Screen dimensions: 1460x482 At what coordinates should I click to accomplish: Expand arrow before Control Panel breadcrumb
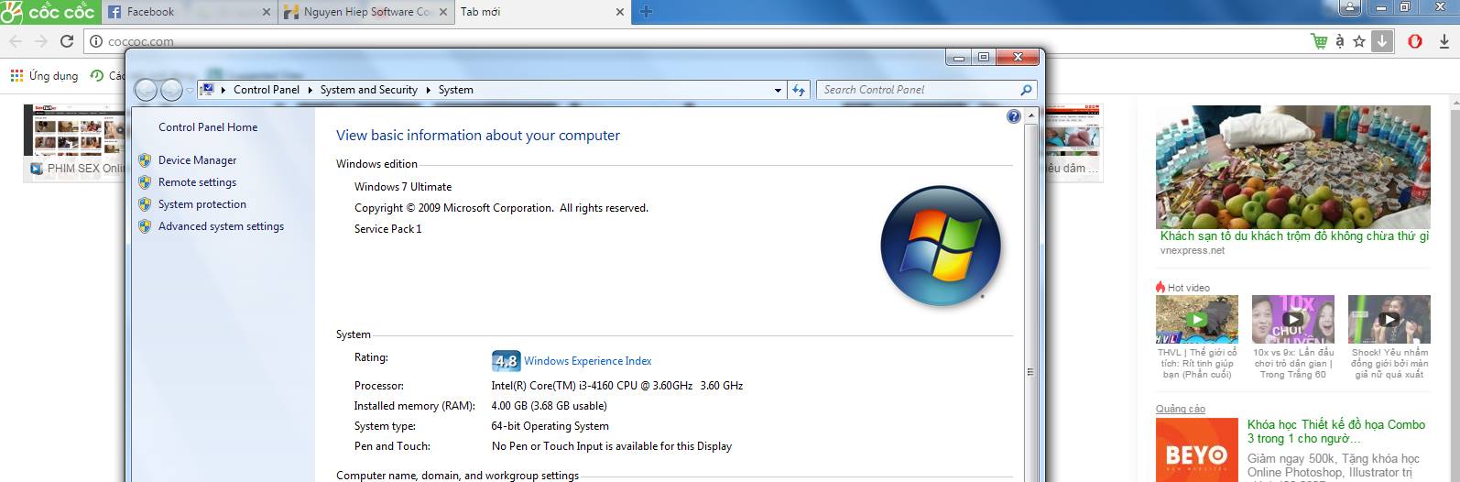point(223,90)
